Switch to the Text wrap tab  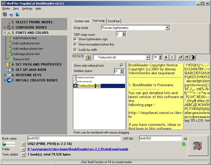click(99, 21)
